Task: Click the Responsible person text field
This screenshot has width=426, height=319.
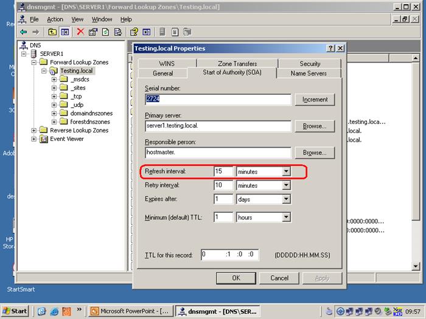Action: tap(218, 153)
